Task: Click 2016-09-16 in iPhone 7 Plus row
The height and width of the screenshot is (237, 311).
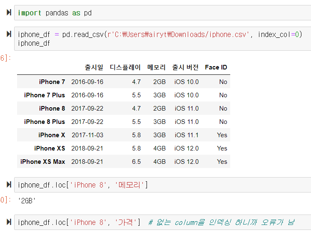Action: [x=87, y=95]
